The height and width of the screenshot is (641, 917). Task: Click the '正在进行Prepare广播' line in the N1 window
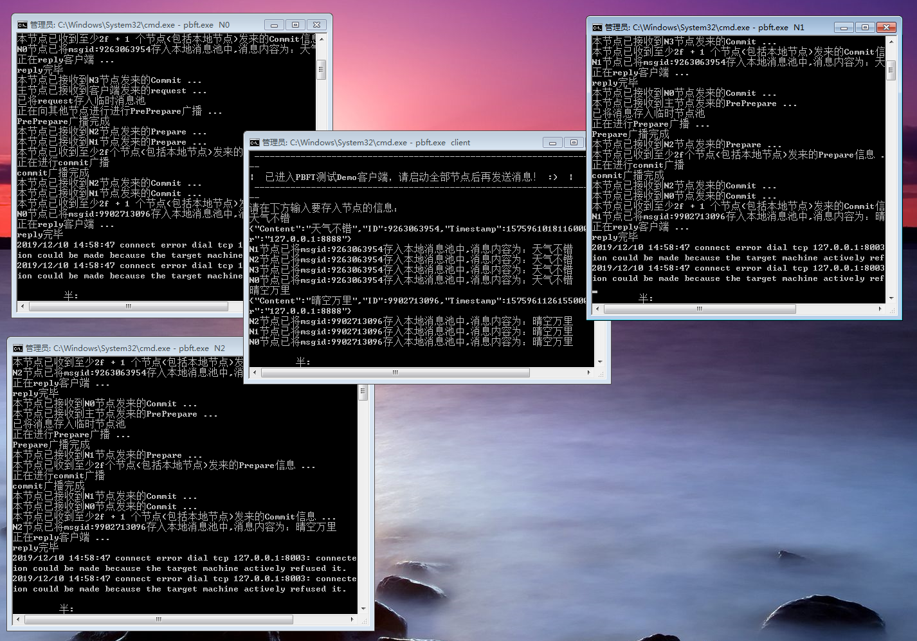651,124
